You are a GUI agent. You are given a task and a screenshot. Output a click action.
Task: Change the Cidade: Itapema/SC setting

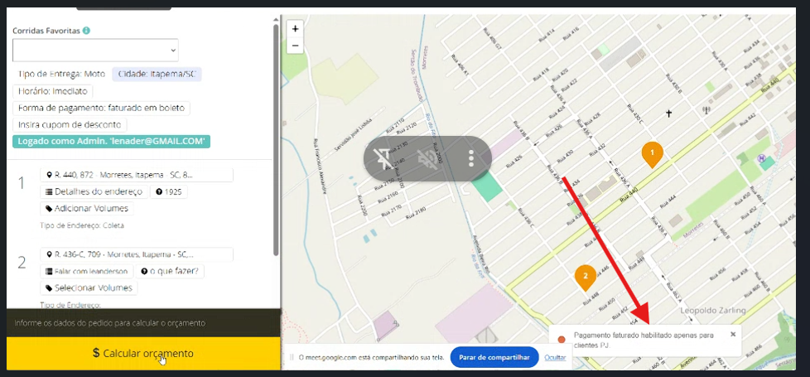[157, 74]
